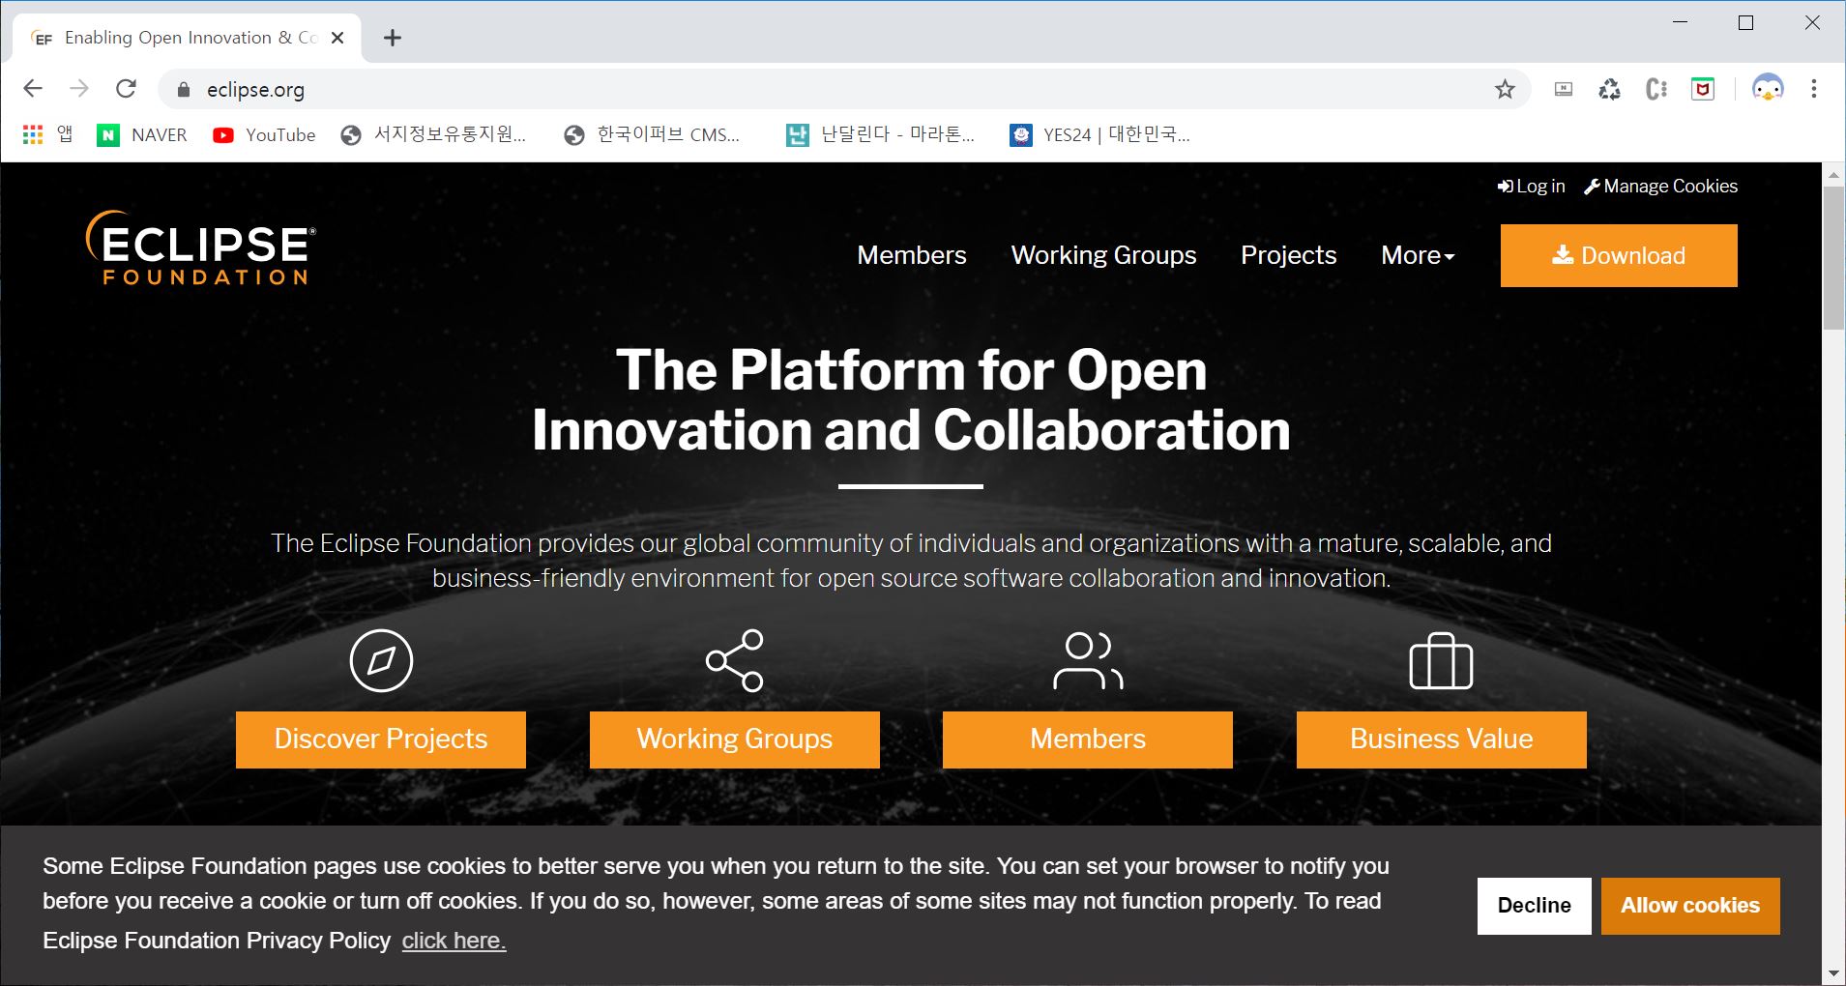Screen dimensions: 1846x986
Task: Open the 서지정보유통지원 bookmark
Action: (x=433, y=135)
